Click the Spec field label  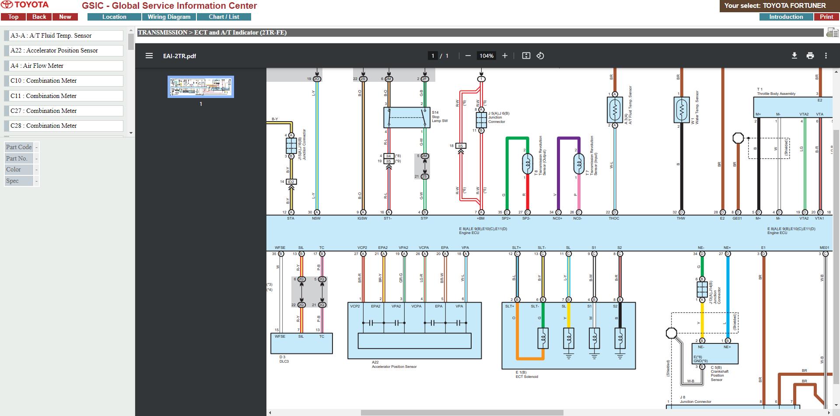19,181
